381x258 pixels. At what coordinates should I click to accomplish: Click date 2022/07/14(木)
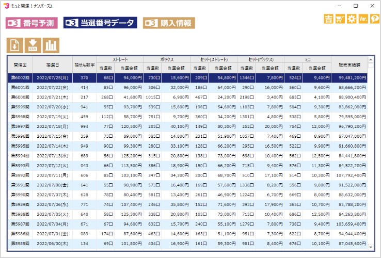point(53,146)
